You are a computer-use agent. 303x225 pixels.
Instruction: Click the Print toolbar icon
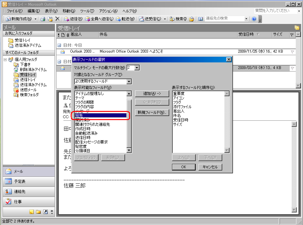(43, 19)
